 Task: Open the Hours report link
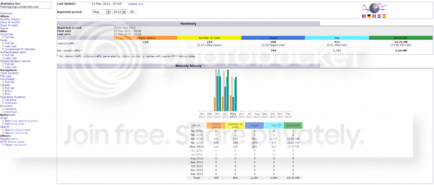click(x=4, y=28)
